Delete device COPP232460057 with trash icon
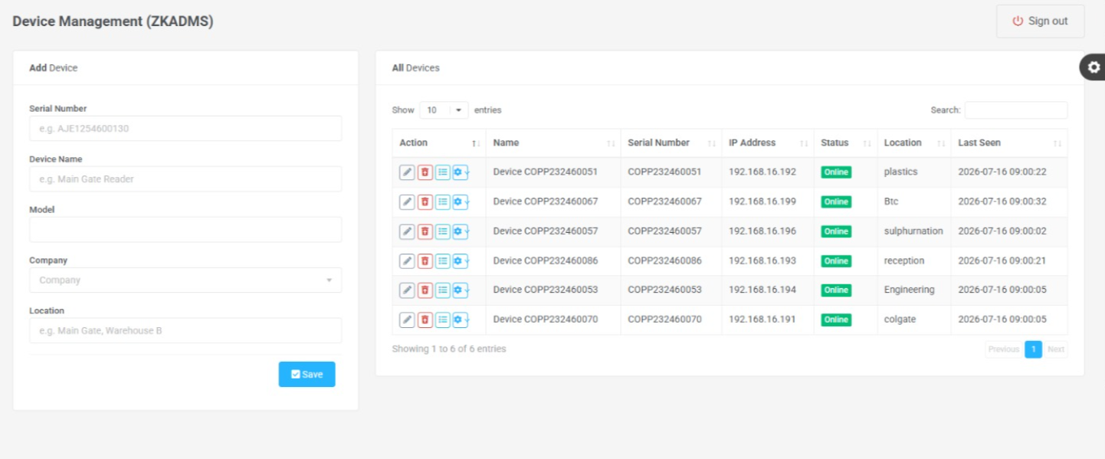This screenshot has width=1105, height=459. 425,231
